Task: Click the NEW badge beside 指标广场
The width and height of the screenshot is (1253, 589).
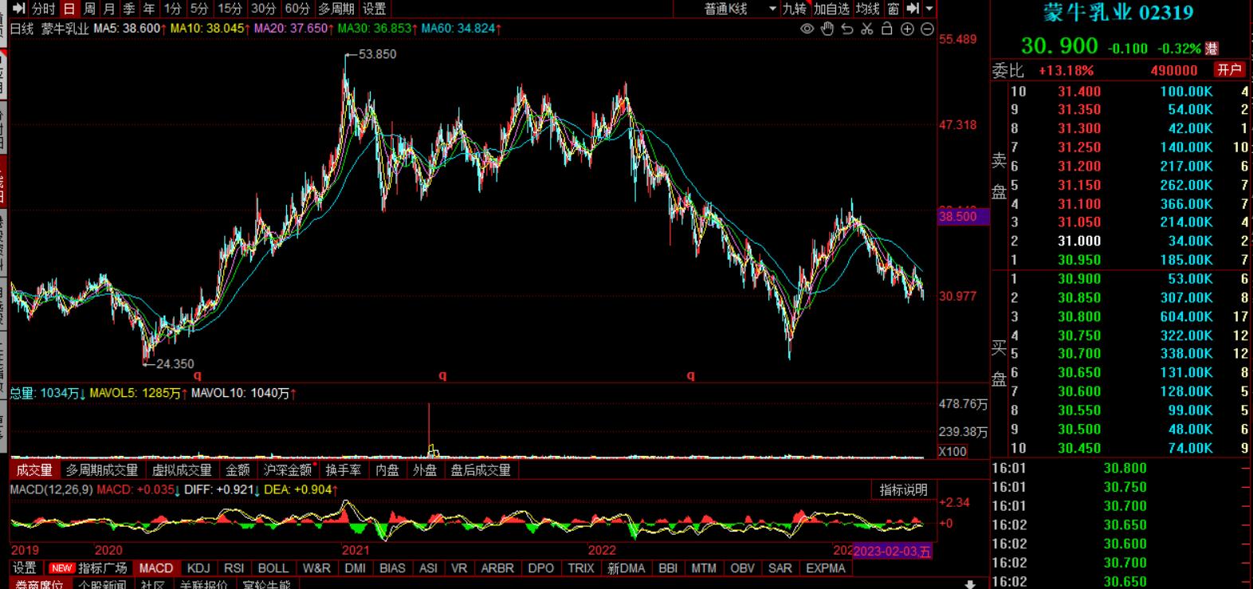Action: pyautogui.click(x=61, y=568)
